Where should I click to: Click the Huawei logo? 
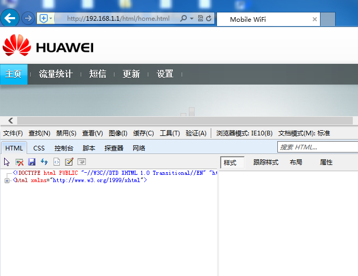tap(48, 46)
